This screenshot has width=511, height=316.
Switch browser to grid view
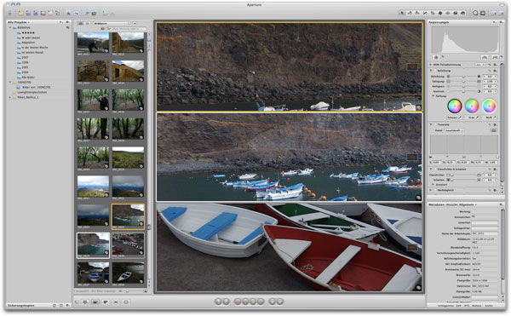pyautogui.click(x=81, y=24)
